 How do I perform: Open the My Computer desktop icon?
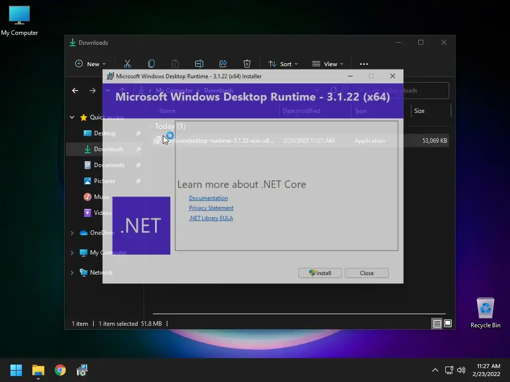pyautogui.click(x=19, y=20)
